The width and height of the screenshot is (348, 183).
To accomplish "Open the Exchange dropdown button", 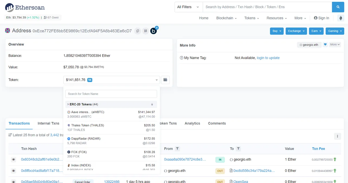I will point(296,31).
